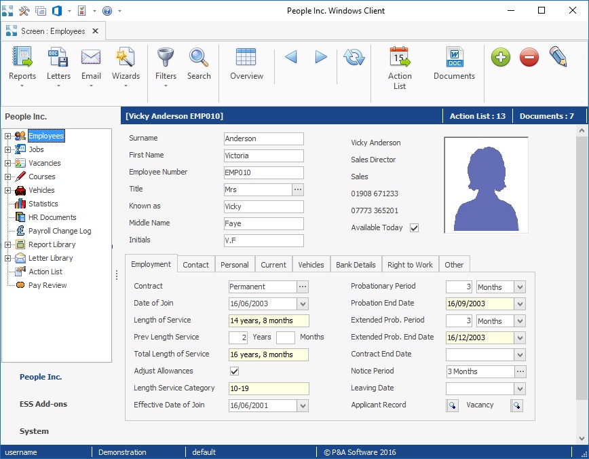Click the refresh arrows icon

pos(354,57)
